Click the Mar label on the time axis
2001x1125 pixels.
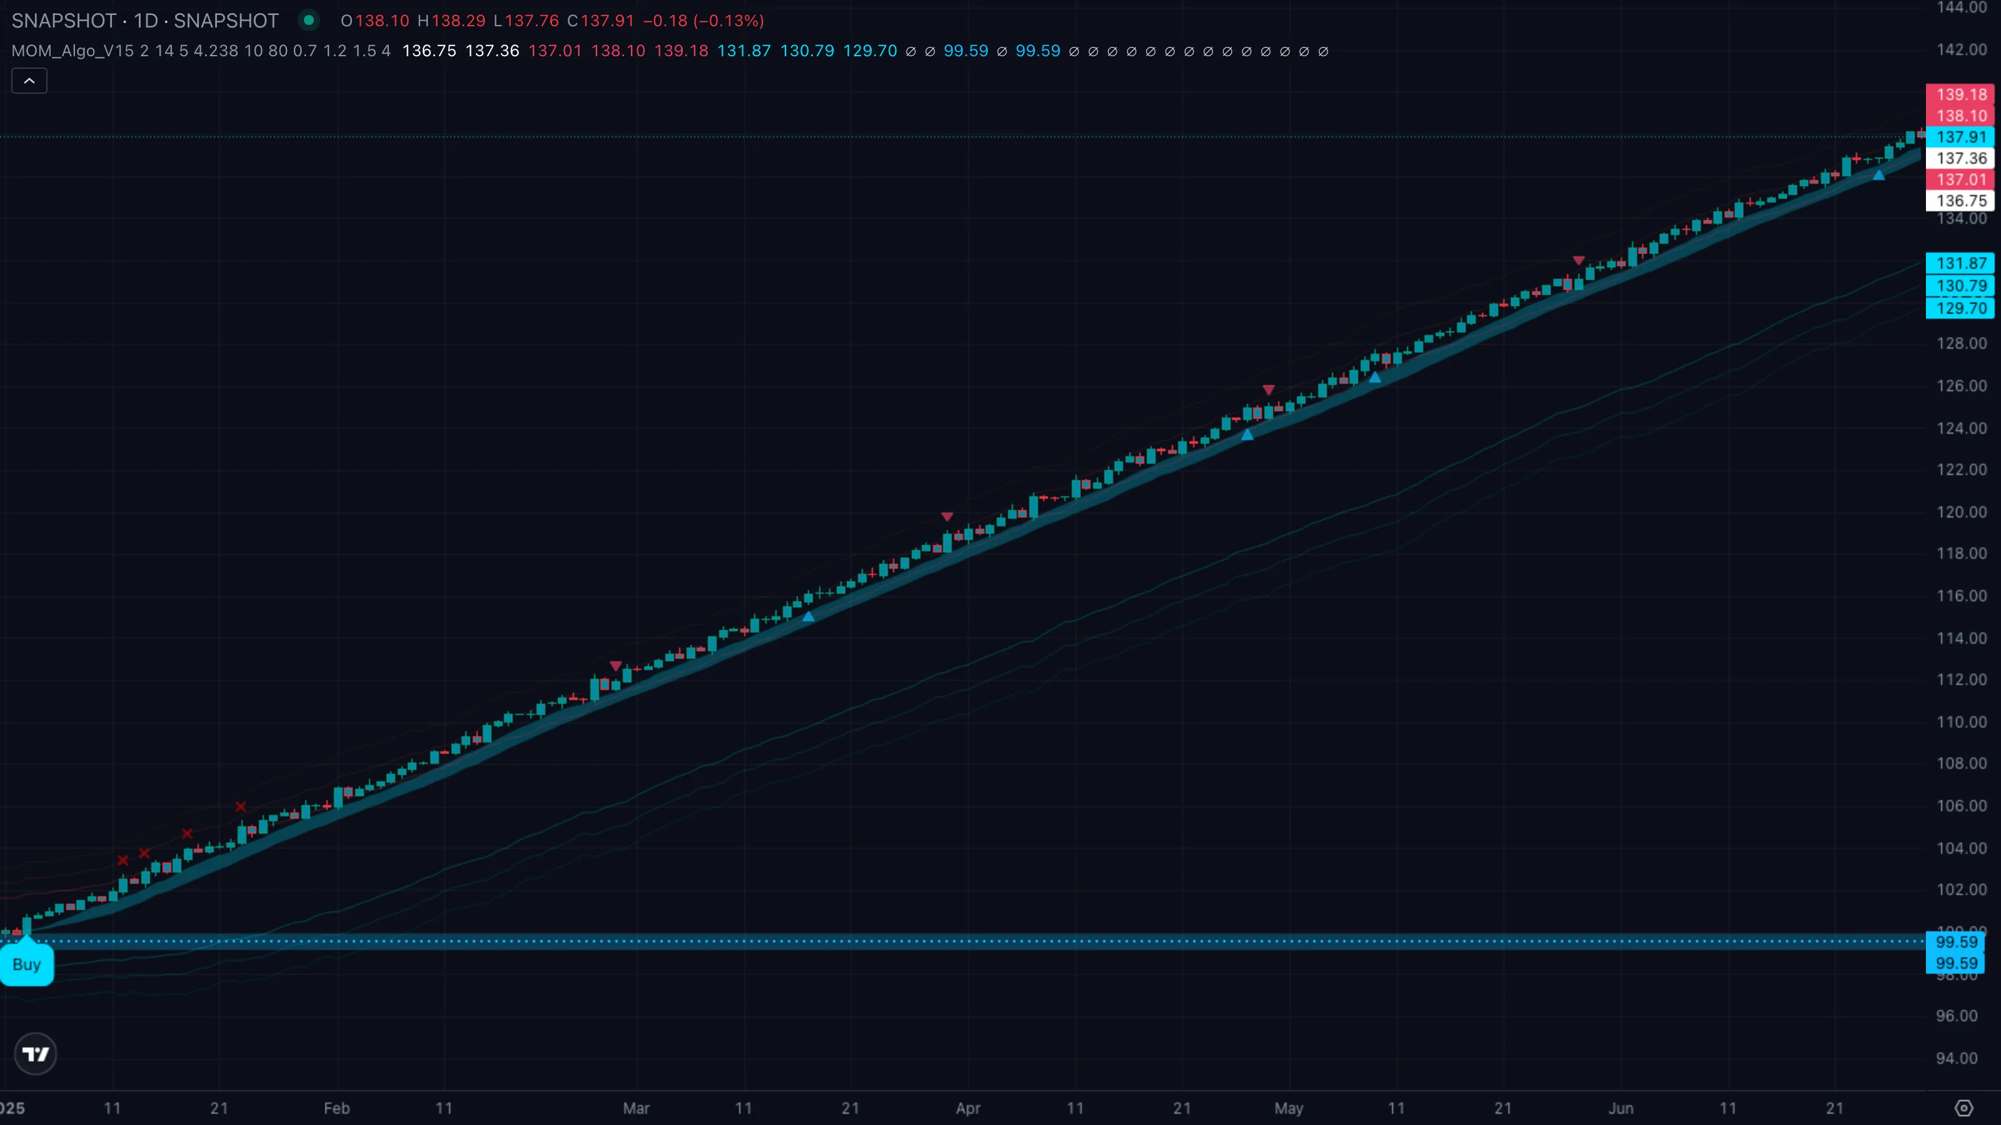coord(636,1108)
